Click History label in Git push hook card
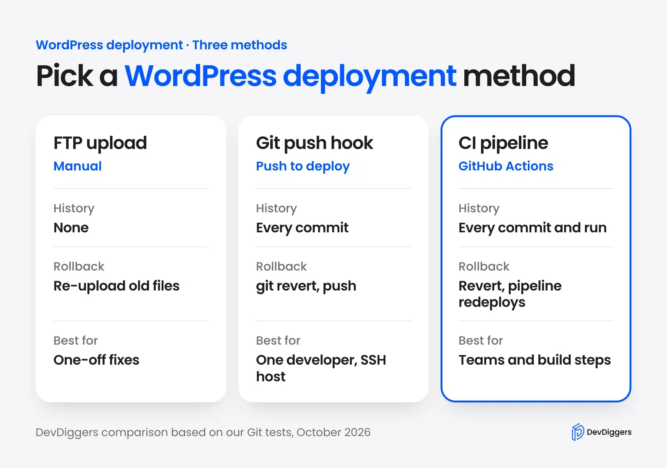This screenshot has width=667, height=468. click(x=276, y=208)
